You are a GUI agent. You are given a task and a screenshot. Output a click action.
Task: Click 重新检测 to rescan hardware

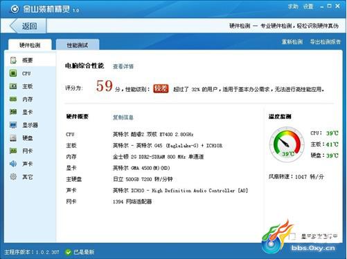[292, 42]
